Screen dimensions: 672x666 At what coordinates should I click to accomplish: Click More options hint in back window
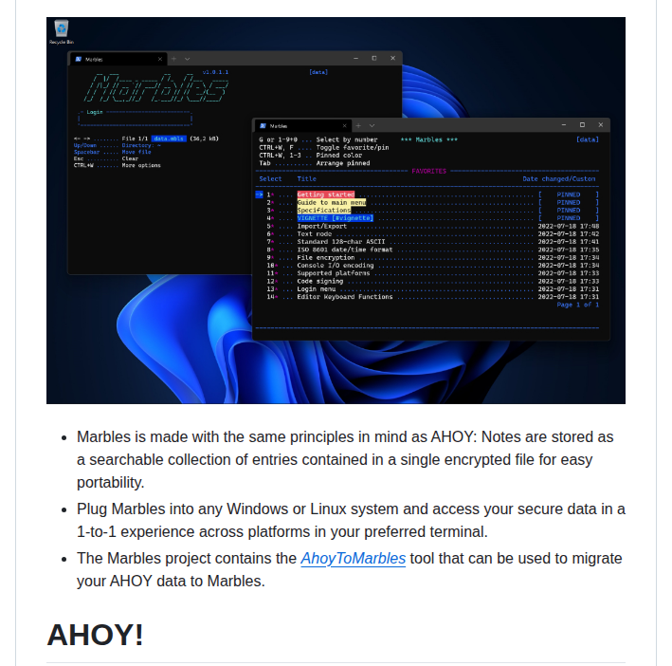tap(141, 165)
